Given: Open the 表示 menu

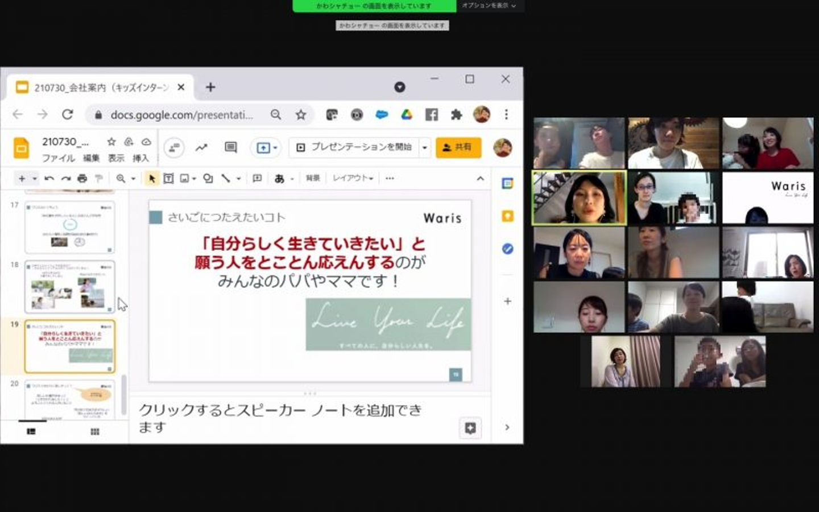Looking at the screenshot, I should (116, 158).
